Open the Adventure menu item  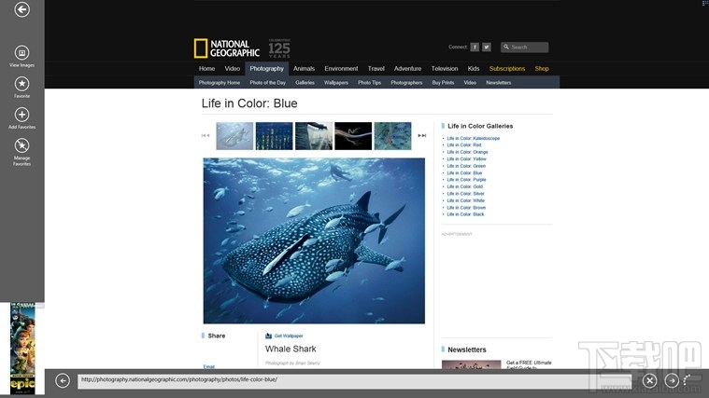click(407, 69)
